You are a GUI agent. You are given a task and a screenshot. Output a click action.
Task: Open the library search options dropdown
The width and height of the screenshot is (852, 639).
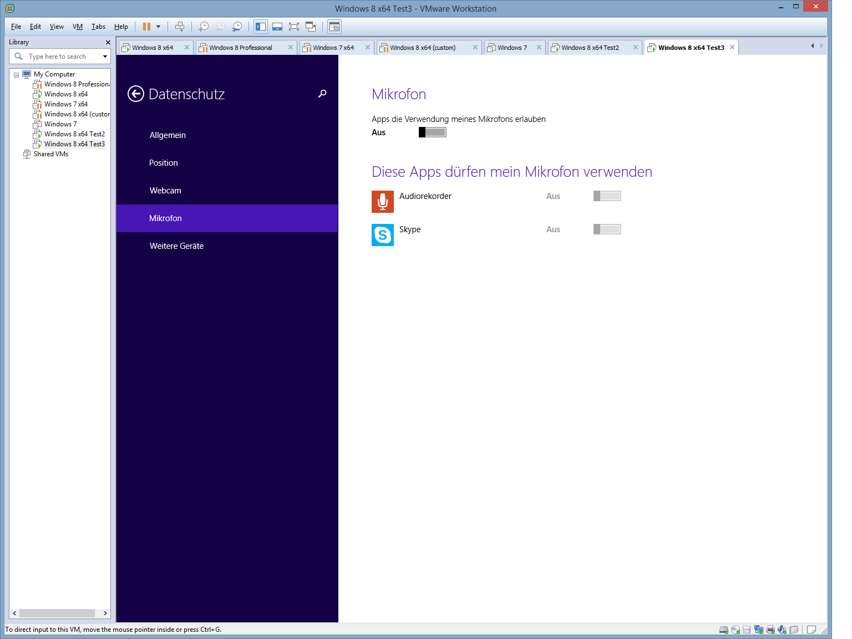tap(105, 57)
